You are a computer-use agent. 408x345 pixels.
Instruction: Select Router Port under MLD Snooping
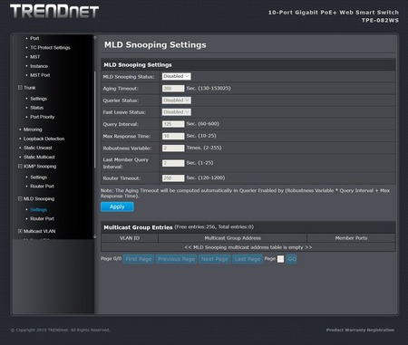pos(42,218)
